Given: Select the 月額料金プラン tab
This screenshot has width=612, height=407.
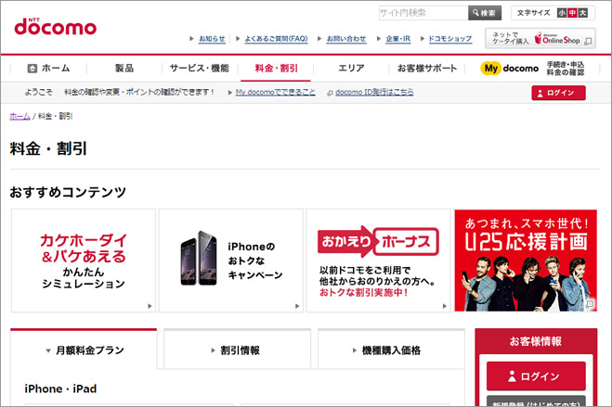Looking at the screenshot, I should point(84,350).
